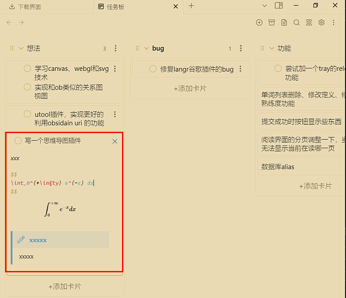346x298 pixels.
Task: Click the search magnifier icon
Action: (297, 22)
